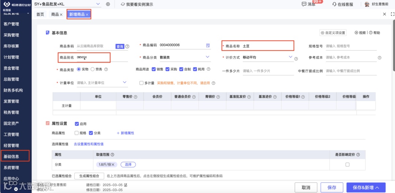The width and height of the screenshot is (395, 193).
Task: Open the 计量单位 dropdown
Action: [x=124, y=82]
